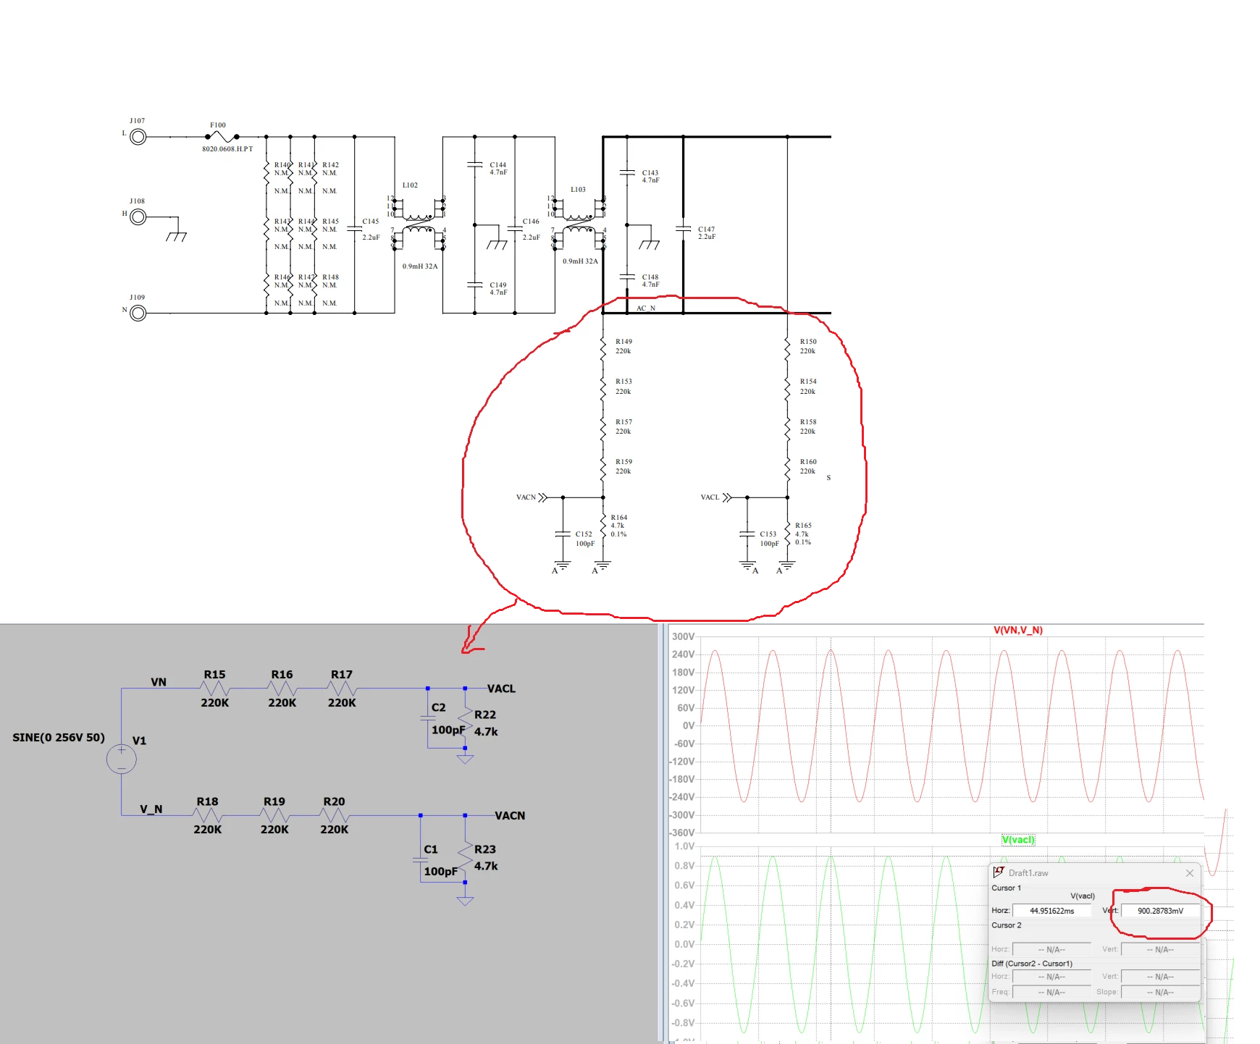This screenshot has height=1044, width=1260.
Task: Click the J109 N connector terminal
Action: tap(138, 313)
